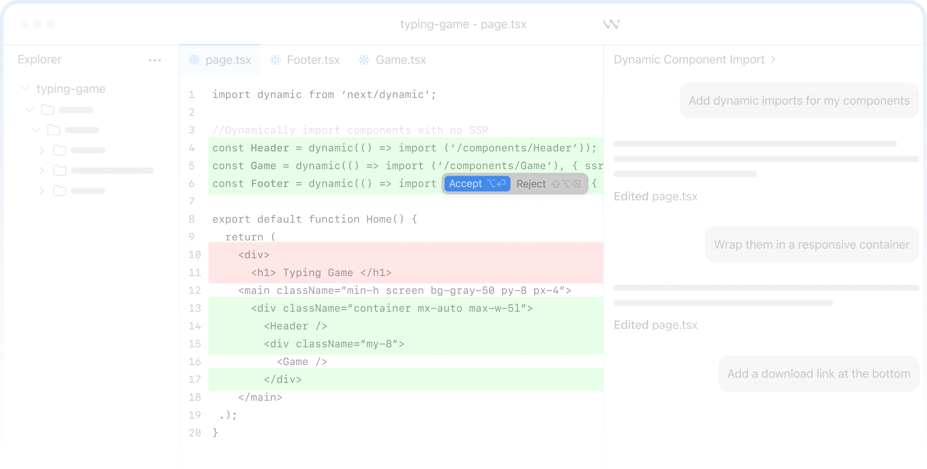Click the folder icon directly below typing-game

pyautogui.click(x=48, y=110)
